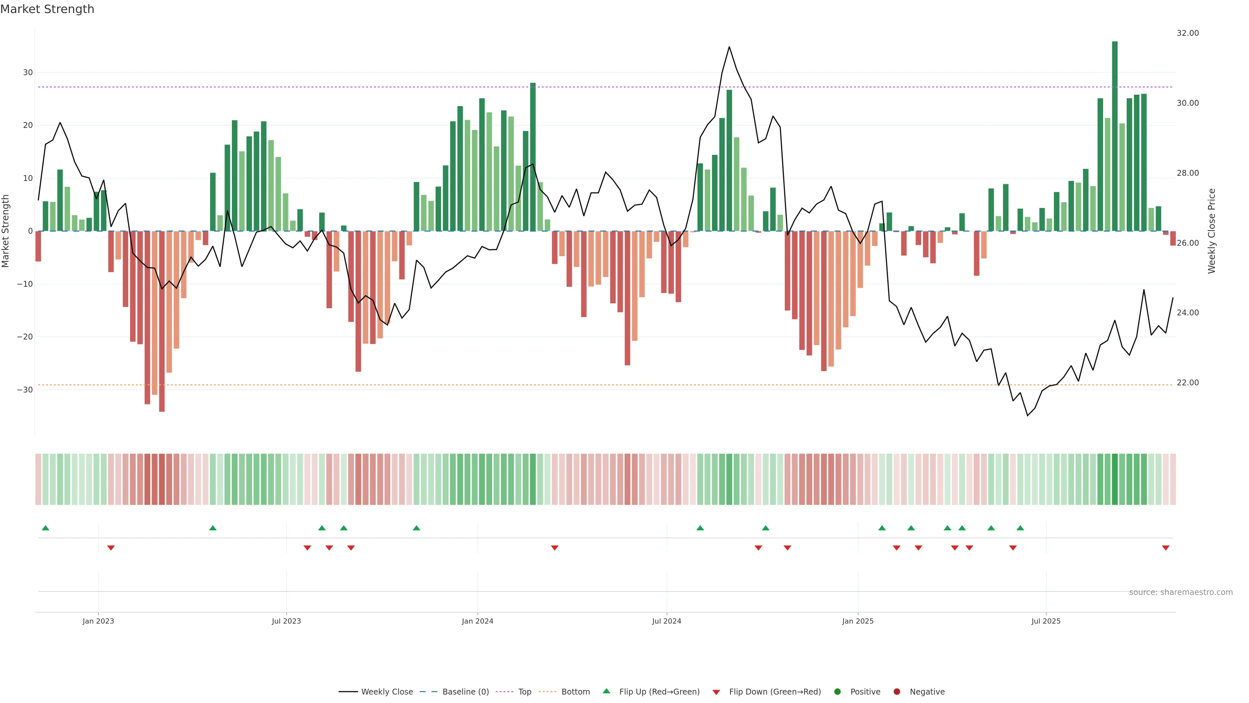
Task: Click the rightmost red Flip Down triangle marker
Action: point(1166,548)
